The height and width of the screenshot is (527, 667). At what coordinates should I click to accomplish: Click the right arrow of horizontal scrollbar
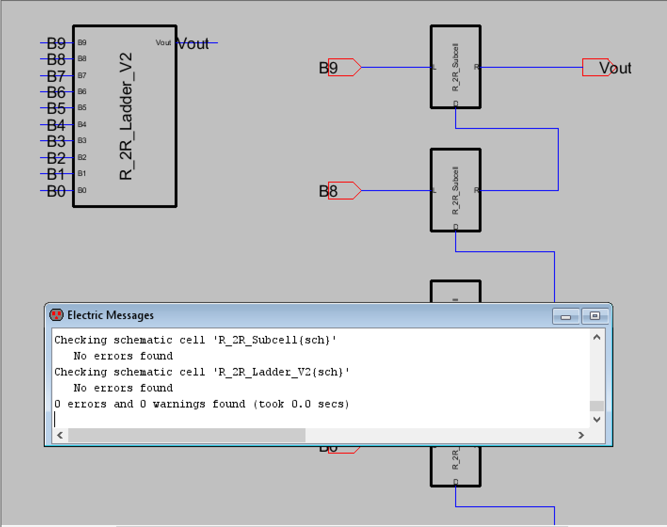point(581,435)
